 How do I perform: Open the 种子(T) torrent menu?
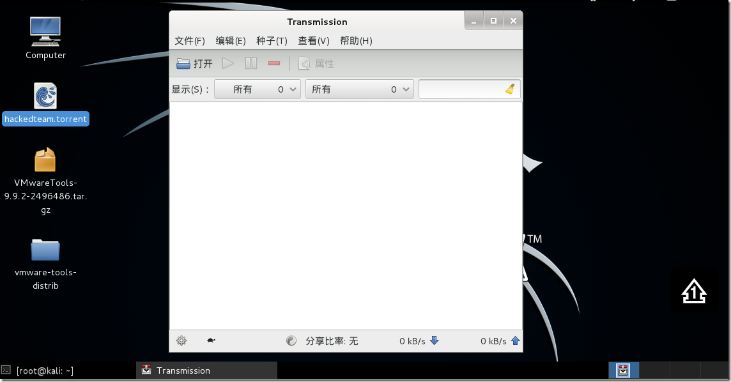tap(272, 41)
